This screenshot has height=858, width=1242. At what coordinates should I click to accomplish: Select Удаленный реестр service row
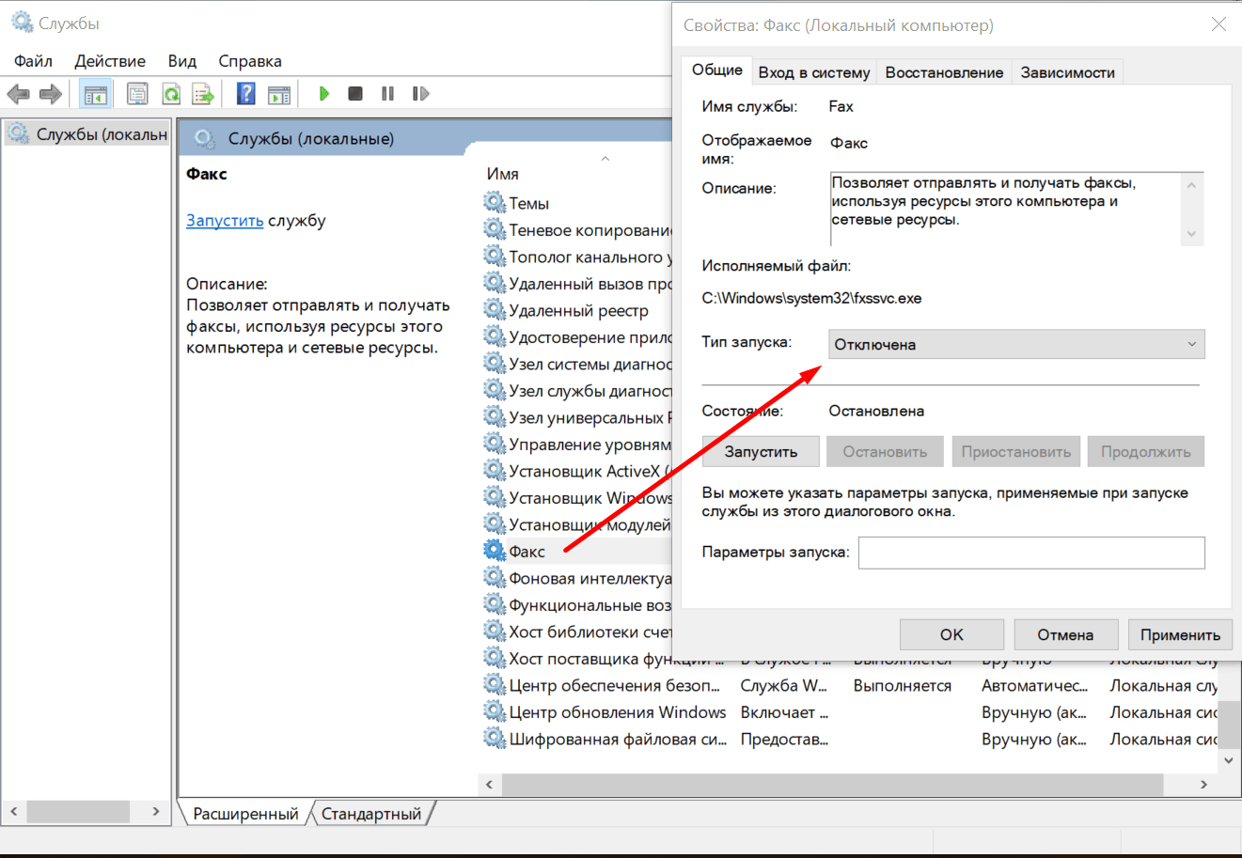(577, 310)
